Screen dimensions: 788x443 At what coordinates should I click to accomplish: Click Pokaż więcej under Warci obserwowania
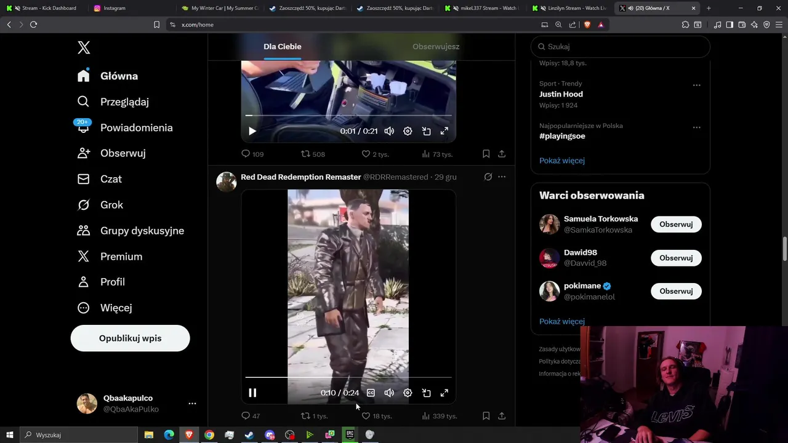(x=562, y=321)
